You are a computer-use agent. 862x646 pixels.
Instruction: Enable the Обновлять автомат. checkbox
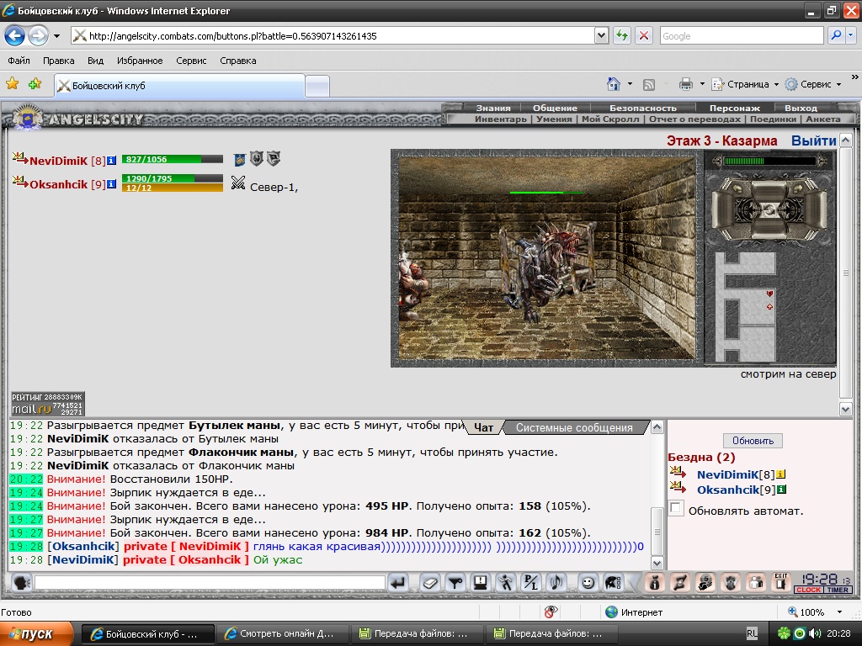click(x=676, y=508)
